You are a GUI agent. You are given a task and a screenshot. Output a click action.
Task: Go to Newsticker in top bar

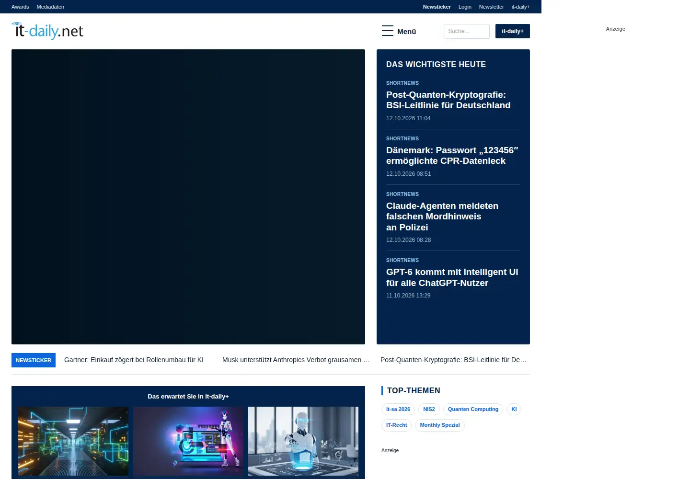pos(437,7)
